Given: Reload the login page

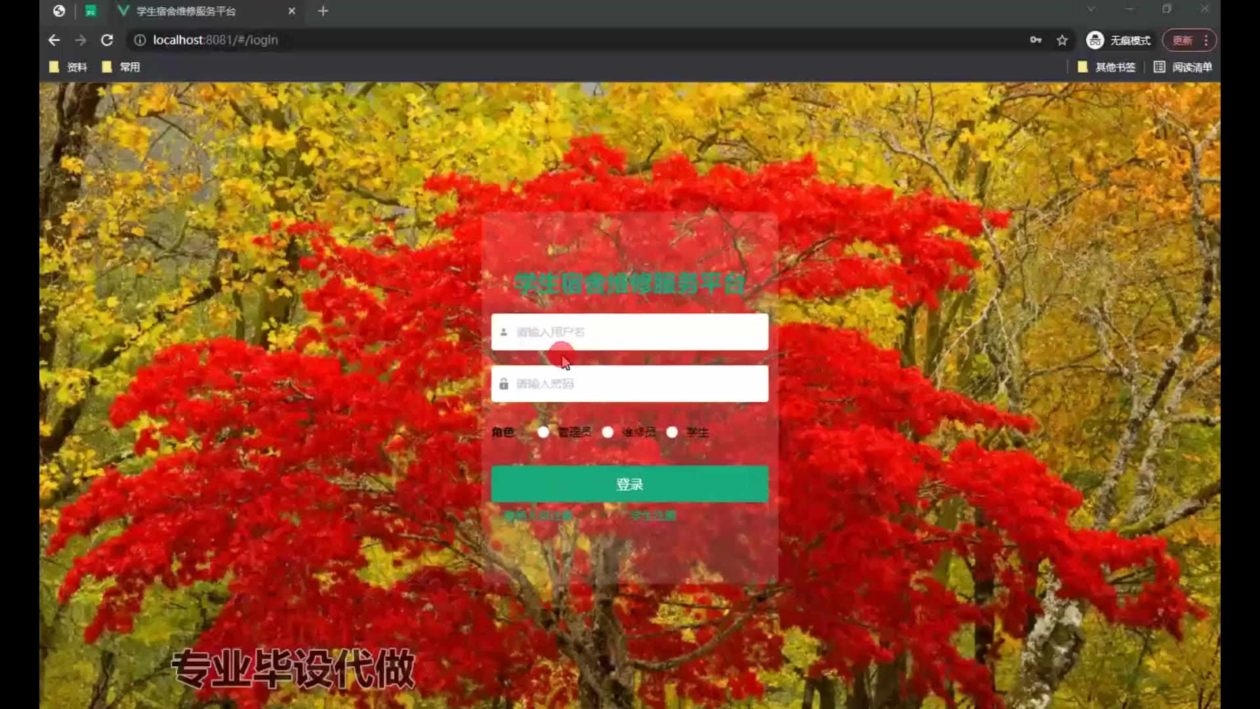Looking at the screenshot, I should pos(107,40).
